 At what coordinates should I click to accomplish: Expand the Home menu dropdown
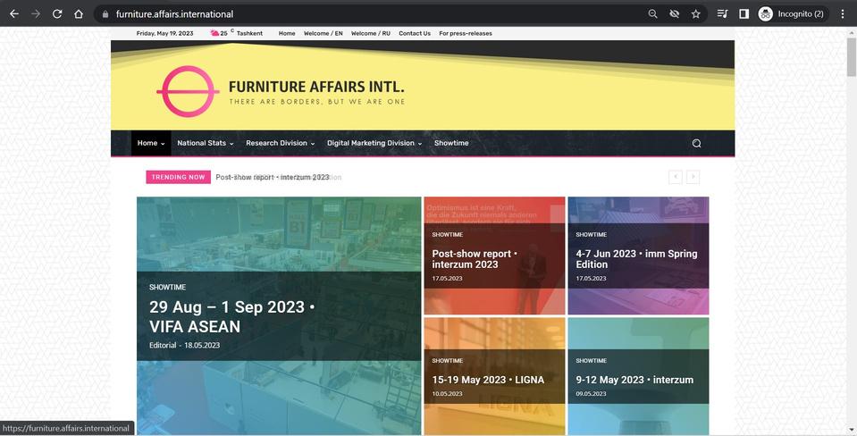(x=151, y=143)
